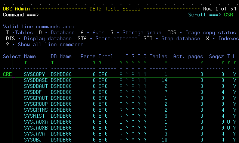Click 'STA - Start database' command text
This screenshot has width=239, height=143.
(108, 38)
